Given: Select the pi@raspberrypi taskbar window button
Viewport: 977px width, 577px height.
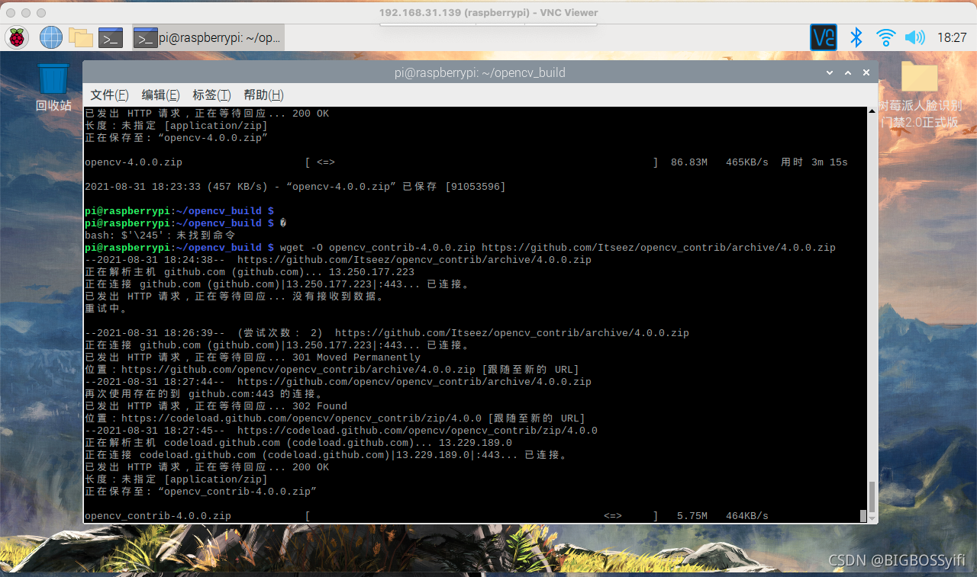Looking at the screenshot, I should 208,37.
